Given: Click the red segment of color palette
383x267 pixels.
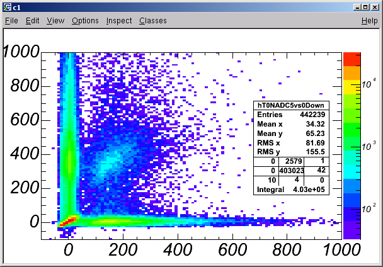Looking at the screenshot, I should point(352,59).
